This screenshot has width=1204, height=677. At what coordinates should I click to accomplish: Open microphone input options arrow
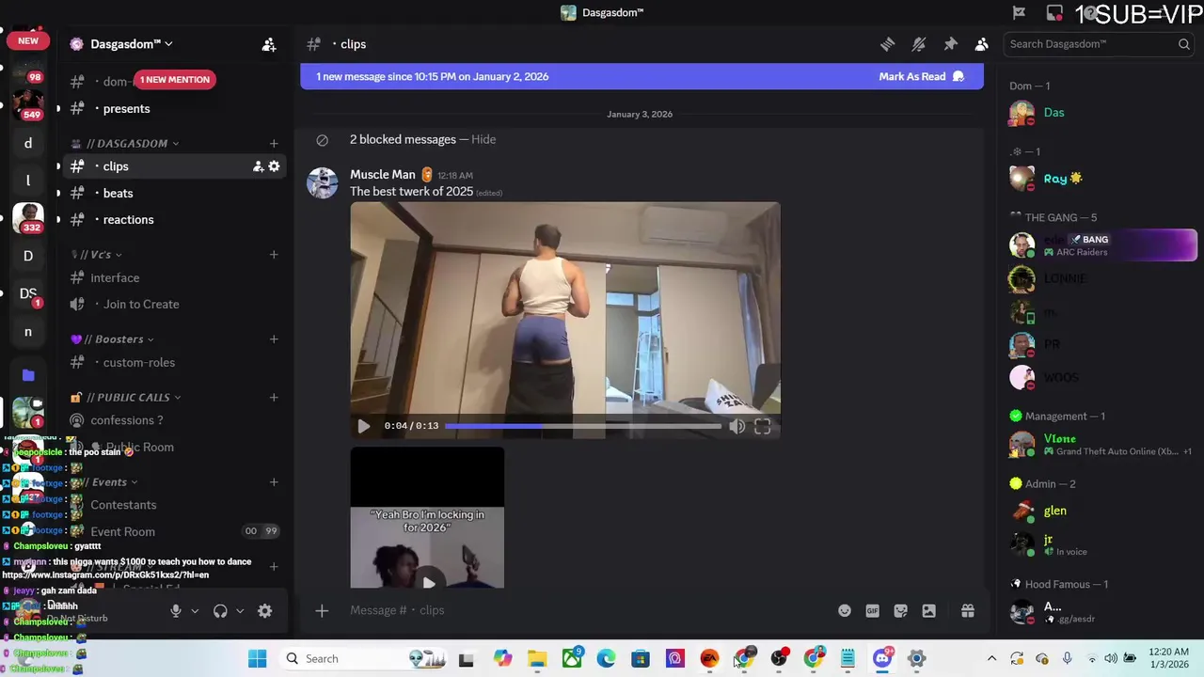tap(195, 611)
